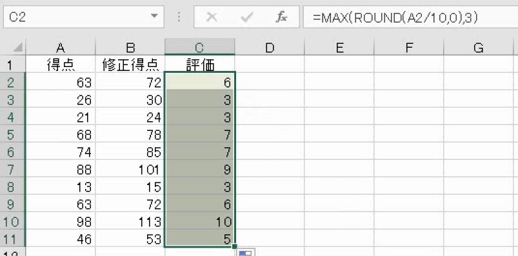Image resolution: width=518 pixels, height=256 pixels.
Task: Click cell B3 with value 30
Action: coord(130,99)
